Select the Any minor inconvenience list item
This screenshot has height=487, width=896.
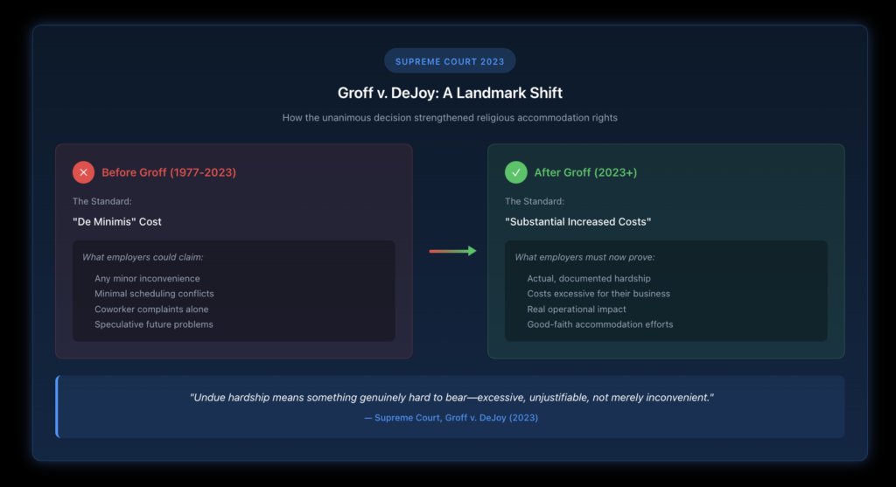147,279
